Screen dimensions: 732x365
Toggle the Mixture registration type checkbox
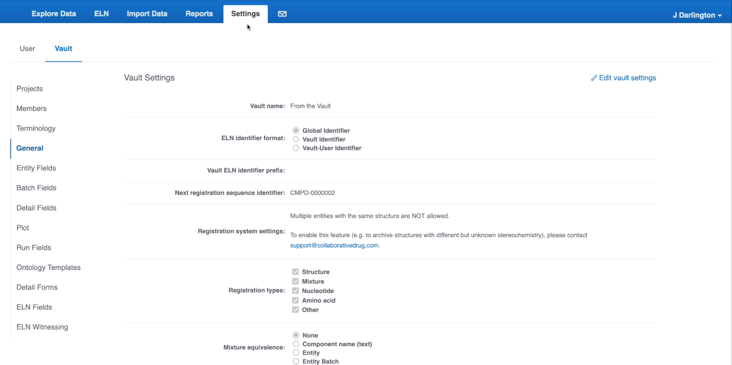tap(296, 281)
